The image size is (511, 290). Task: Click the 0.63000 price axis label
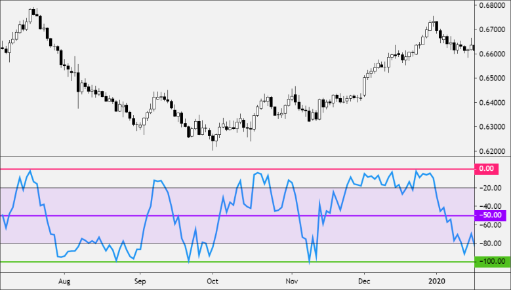tap(492, 126)
